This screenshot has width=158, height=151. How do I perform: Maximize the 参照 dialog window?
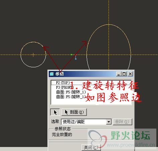coord(124,74)
